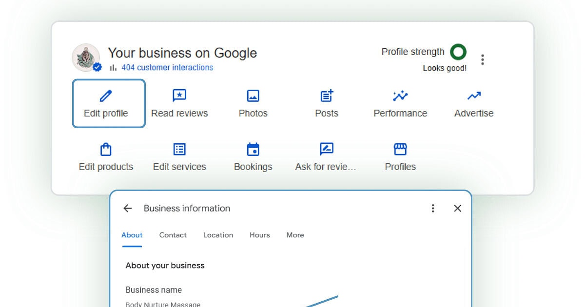Click the Profile strength green ring
This screenshot has width=585, height=307.
[458, 52]
